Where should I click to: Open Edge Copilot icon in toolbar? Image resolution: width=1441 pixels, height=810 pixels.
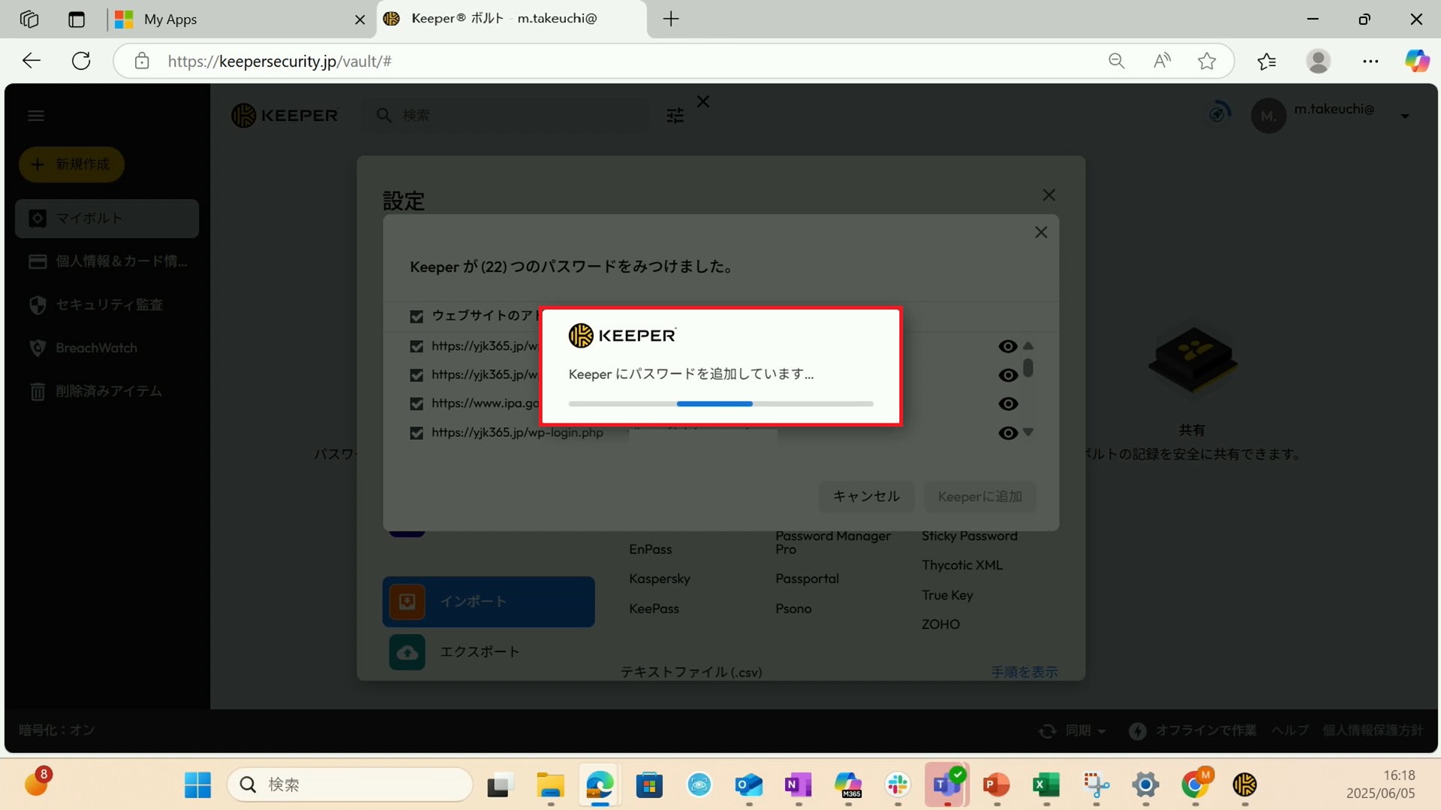(x=1416, y=61)
